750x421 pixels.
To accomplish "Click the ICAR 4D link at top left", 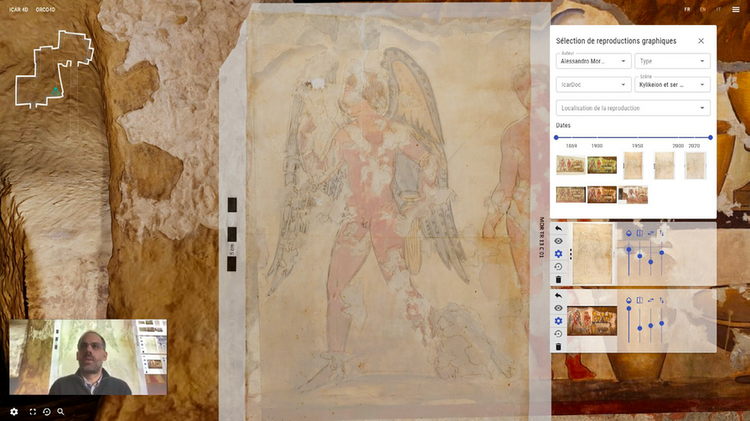I will 18,9.
